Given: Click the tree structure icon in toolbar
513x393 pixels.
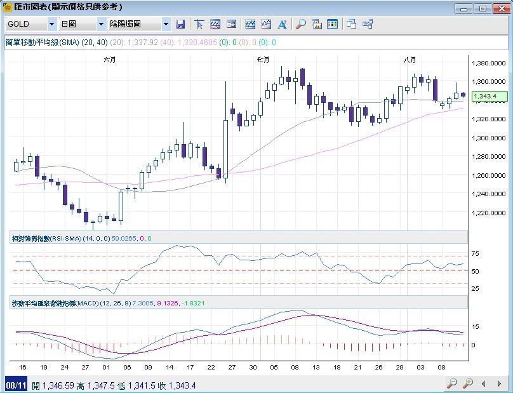Looking at the screenshot, I should (x=368, y=24).
